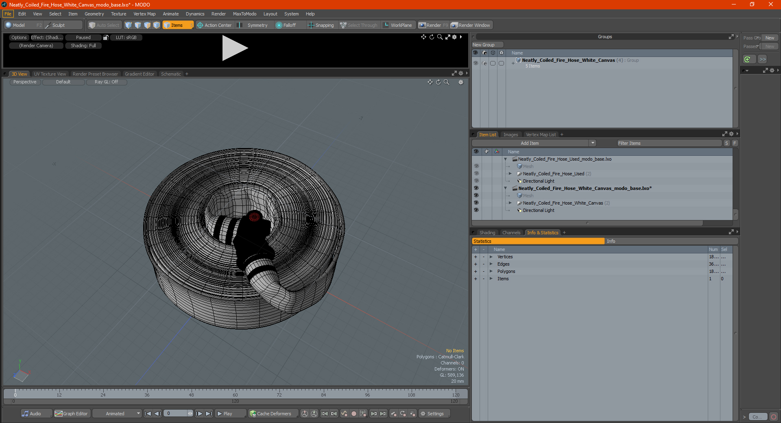The image size is (781, 423).
Task: Toggle Snapping
Action: 321,25
